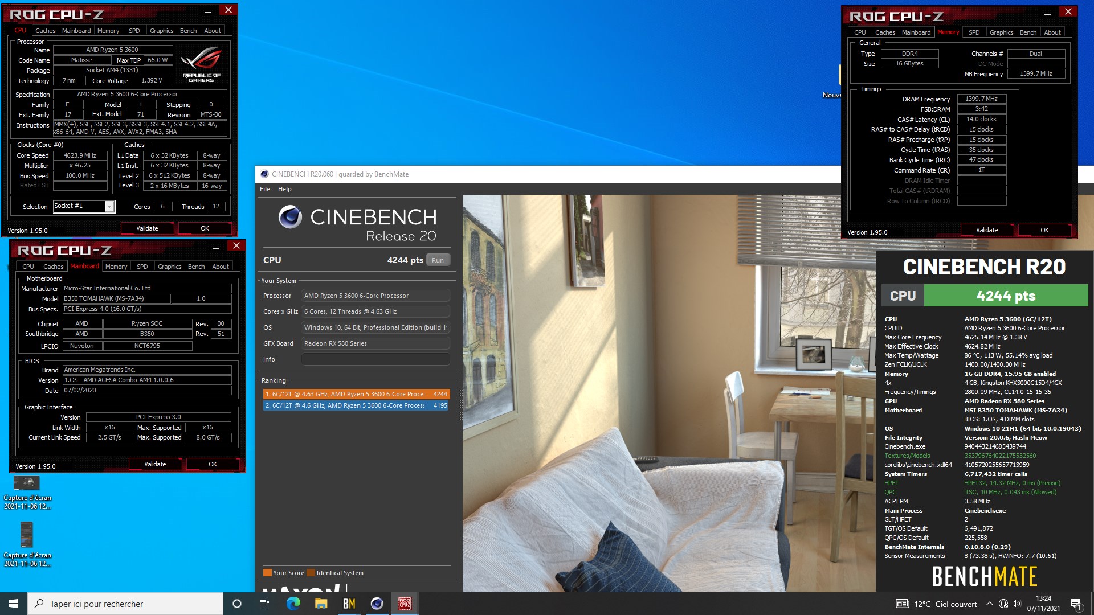Image resolution: width=1094 pixels, height=615 pixels.
Task: Open notification center icon
Action: (x=1076, y=604)
